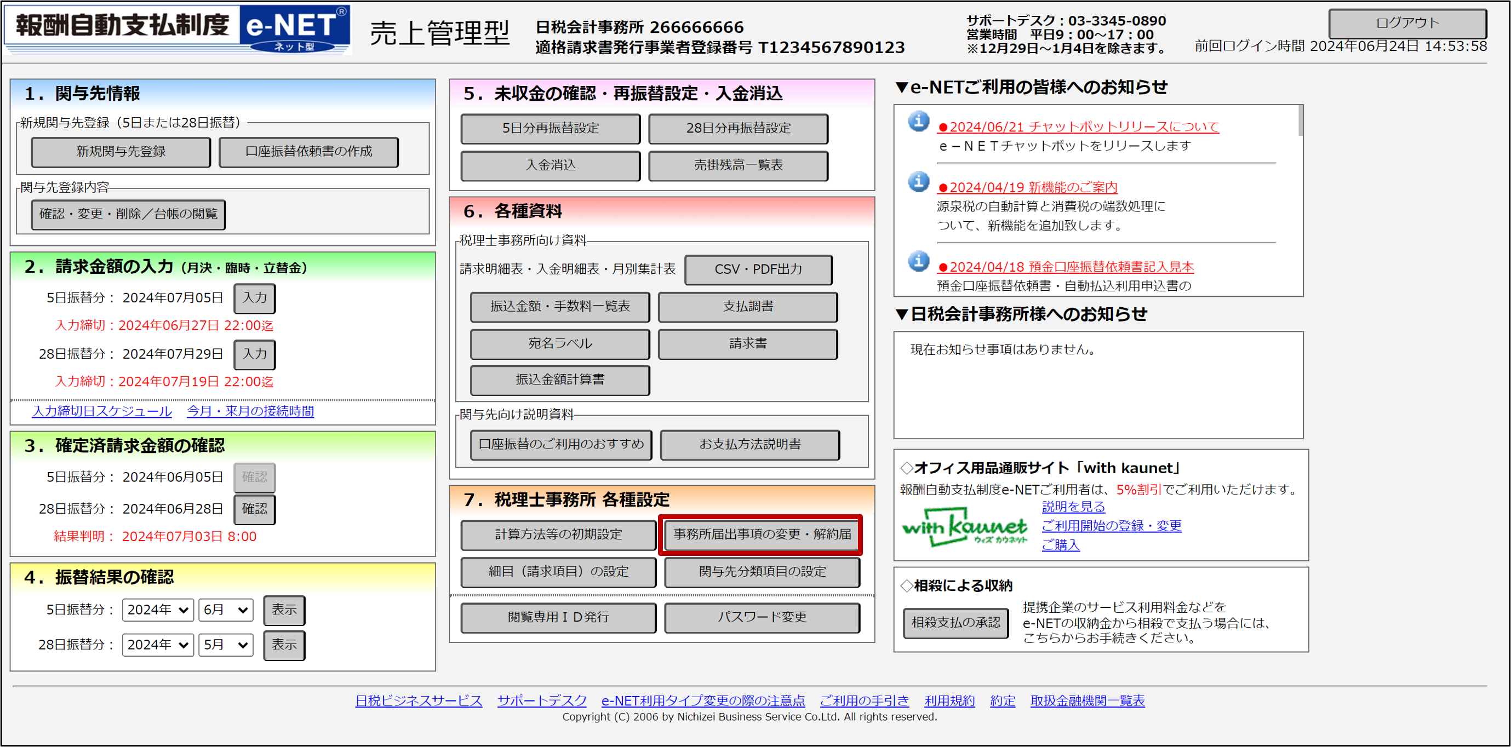
Task: Click 相殺支払の承認 button
Action: click(955, 623)
